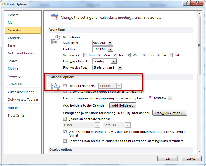Enable the Default reminders checkbox
Image resolution: width=206 pixels, height=166 pixels.
click(65, 86)
